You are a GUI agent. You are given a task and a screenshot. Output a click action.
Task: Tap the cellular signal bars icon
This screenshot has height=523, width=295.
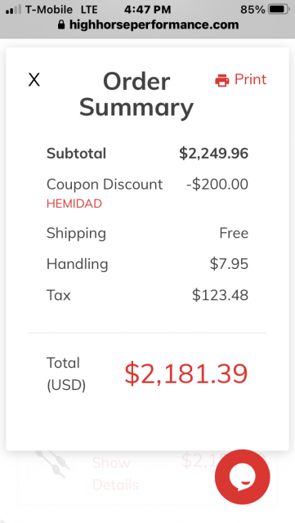pos(13,9)
